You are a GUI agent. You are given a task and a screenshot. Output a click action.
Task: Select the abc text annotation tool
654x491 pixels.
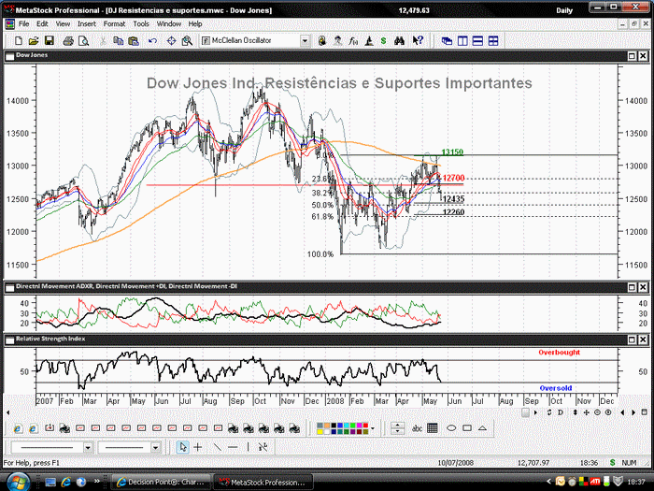[417, 428]
